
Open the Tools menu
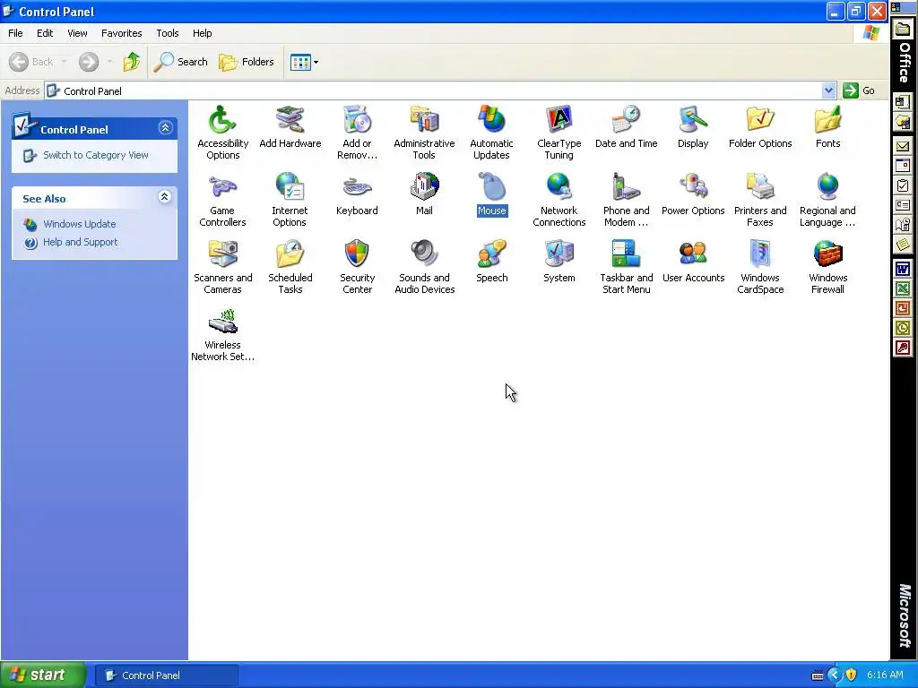point(168,33)
